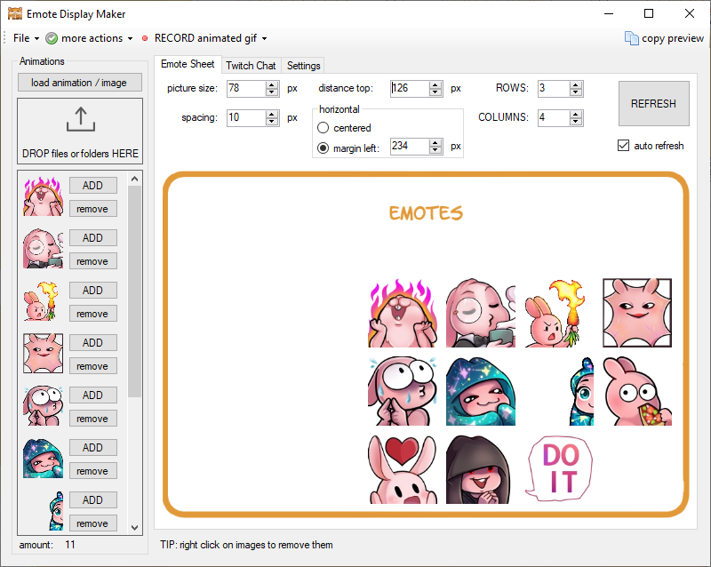Open the RECORD animated gif dropdown arrow

[263, 38]
